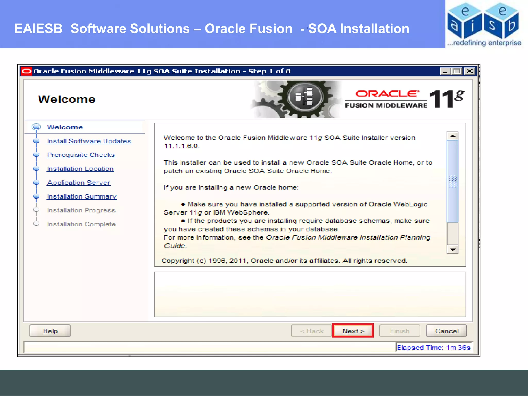Image resolution: width=528 pixels, height=396 pixels.
Task: Click the Welcome step bullet icon
Action: tap(36, 127)
